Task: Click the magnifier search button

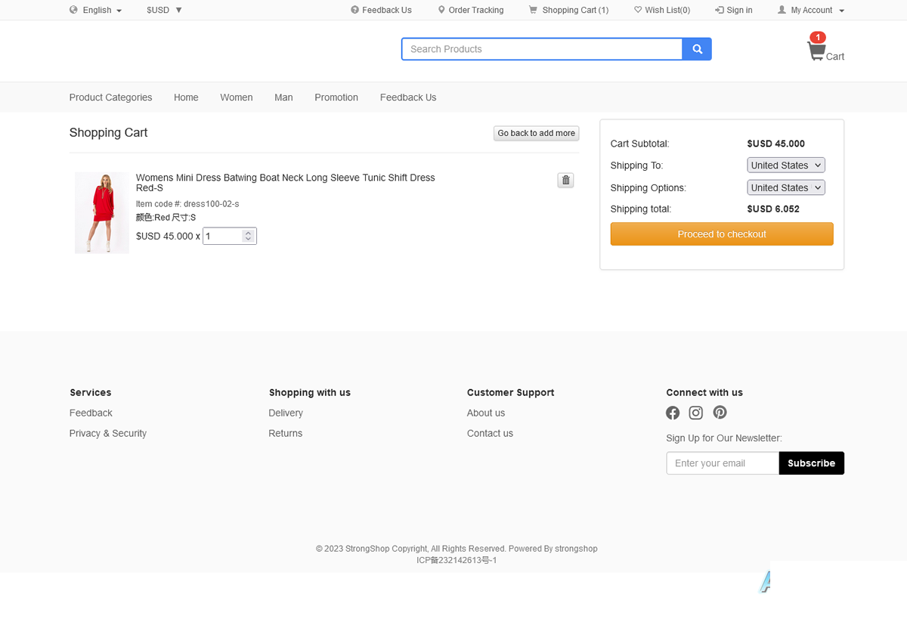Action: [697, 49]
